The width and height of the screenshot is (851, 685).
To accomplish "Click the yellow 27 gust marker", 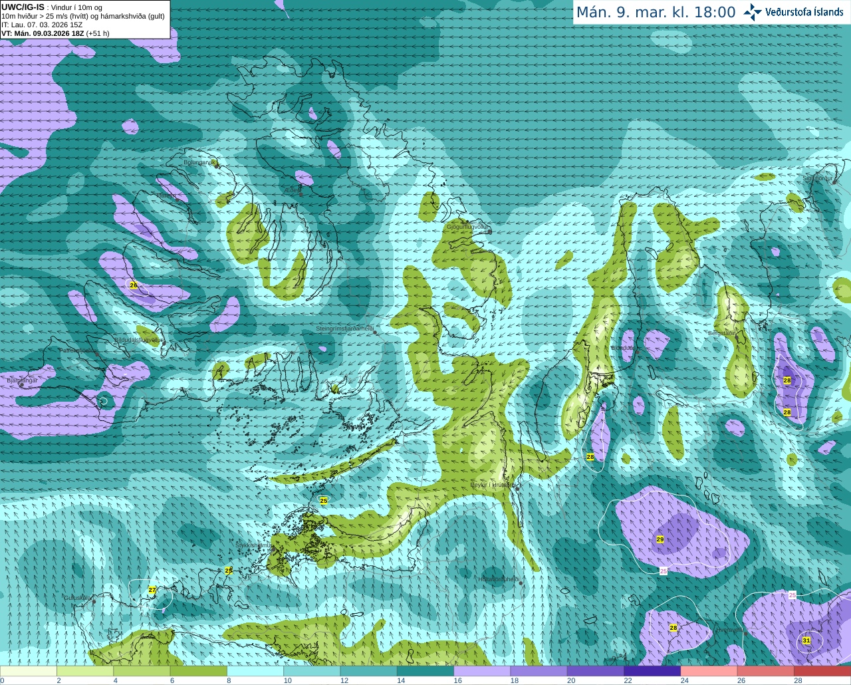I will (152, 590).
